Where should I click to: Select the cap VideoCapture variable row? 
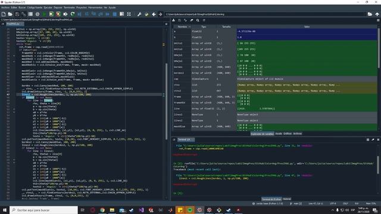click(275, 79)
